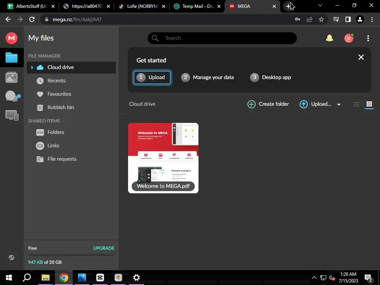Open saved passwords key icon
Screen dimensions: 380x285
point(298,19)
